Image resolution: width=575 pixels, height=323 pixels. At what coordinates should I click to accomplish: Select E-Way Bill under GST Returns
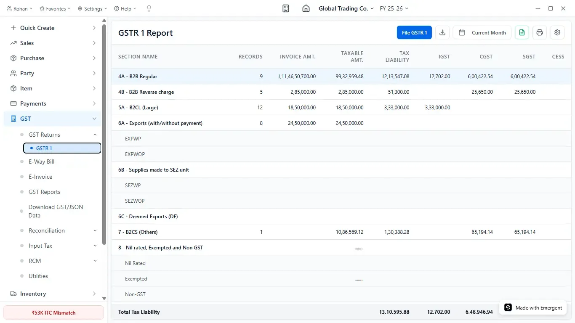41,161
